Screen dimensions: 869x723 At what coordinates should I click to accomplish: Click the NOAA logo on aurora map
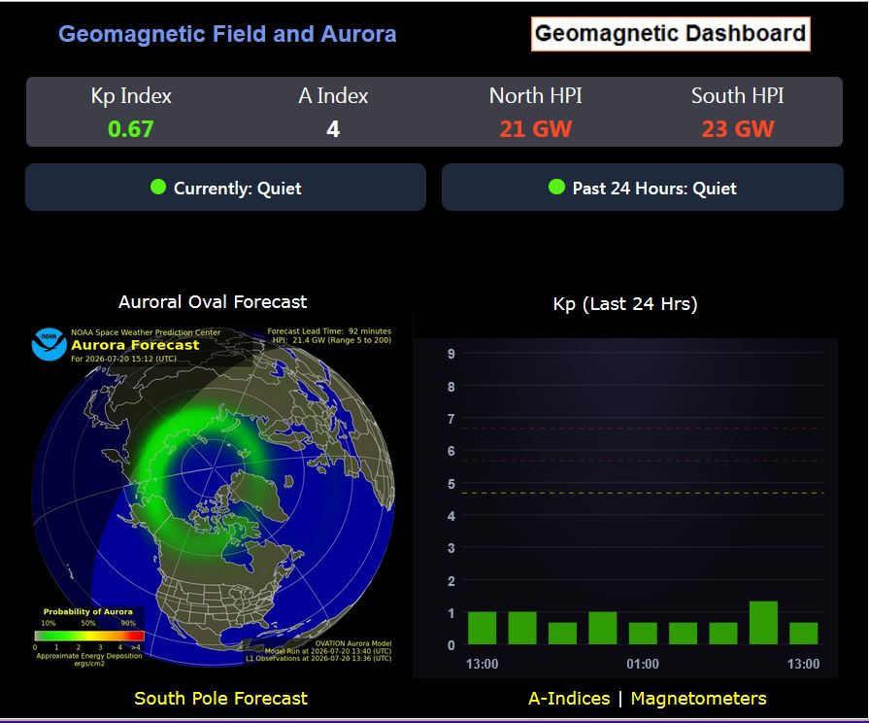(49, 344)
